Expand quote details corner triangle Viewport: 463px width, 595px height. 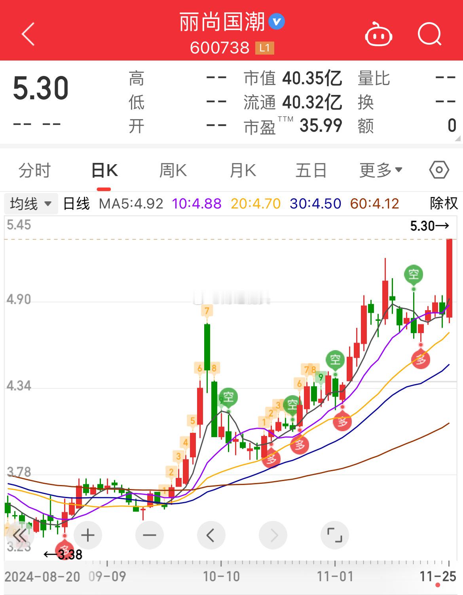click(x=458, y=138)
